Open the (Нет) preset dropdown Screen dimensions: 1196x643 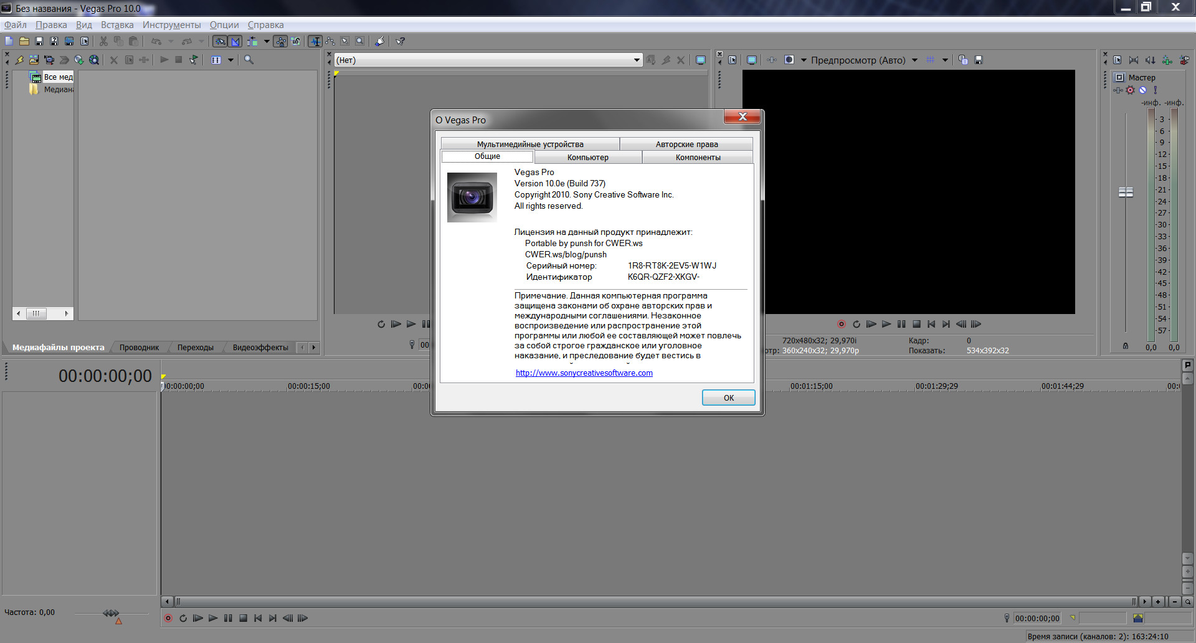[636, 60]
